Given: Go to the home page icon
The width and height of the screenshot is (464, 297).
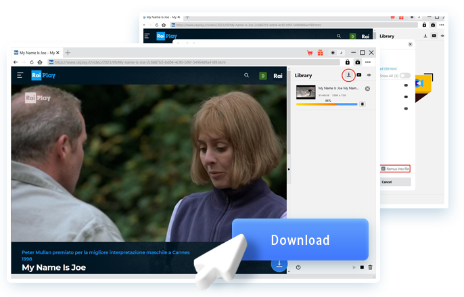Looking at the screenshot, I should pos(40,62).
